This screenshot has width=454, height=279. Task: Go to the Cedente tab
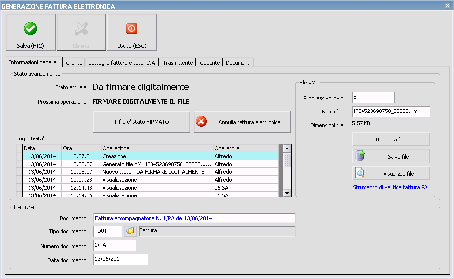pos(210,63)
